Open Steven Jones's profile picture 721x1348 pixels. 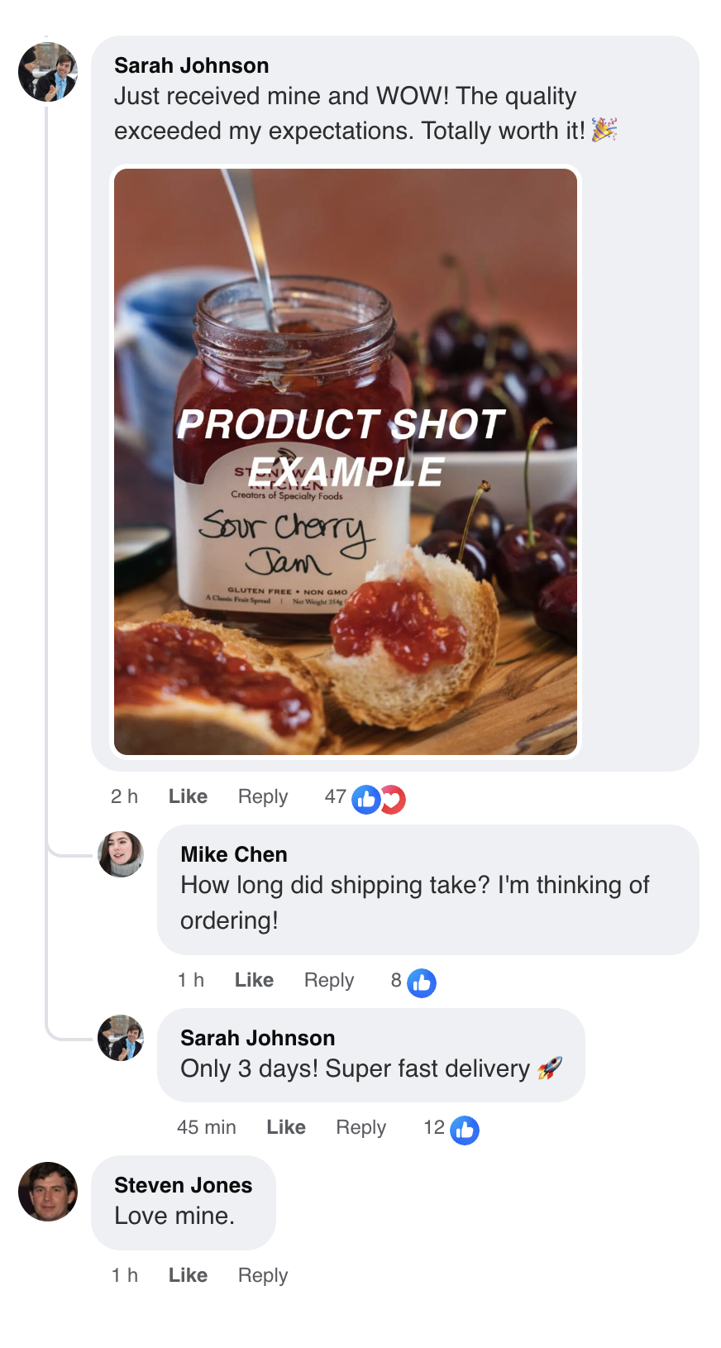[48, 1192]
